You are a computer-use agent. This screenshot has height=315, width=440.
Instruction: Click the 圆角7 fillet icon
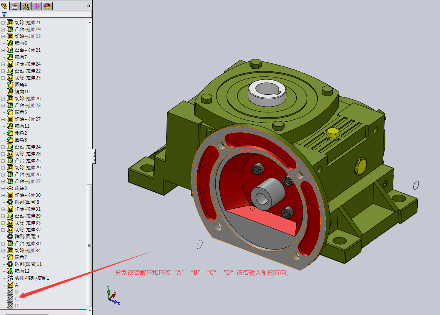tap(10, 257)
